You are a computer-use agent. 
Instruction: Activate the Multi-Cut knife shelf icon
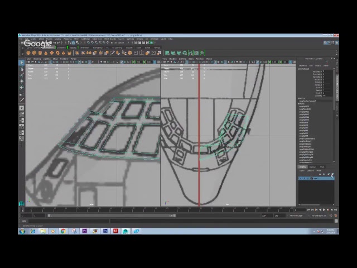tap(112, 53)
